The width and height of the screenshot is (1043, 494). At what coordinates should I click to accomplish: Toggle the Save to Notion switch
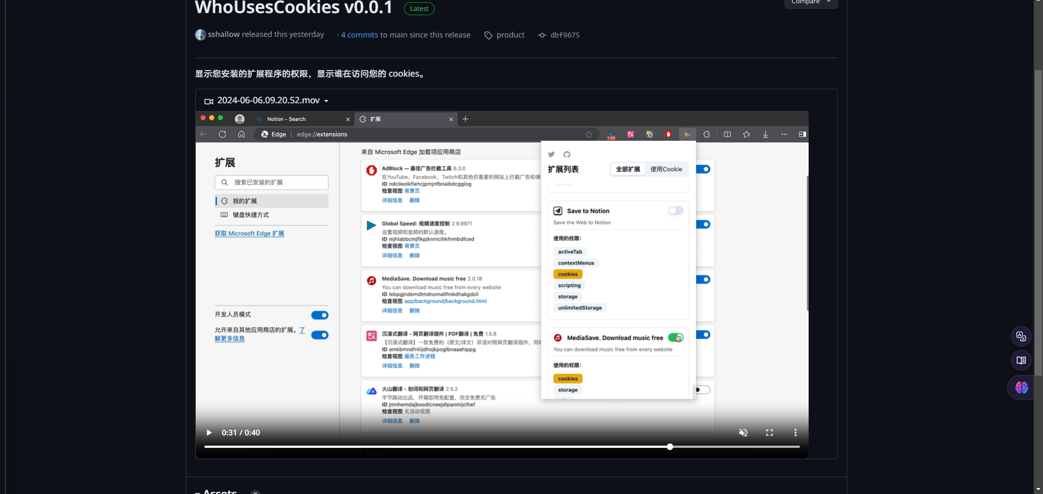pyautogui.click(x=675, y=211)
